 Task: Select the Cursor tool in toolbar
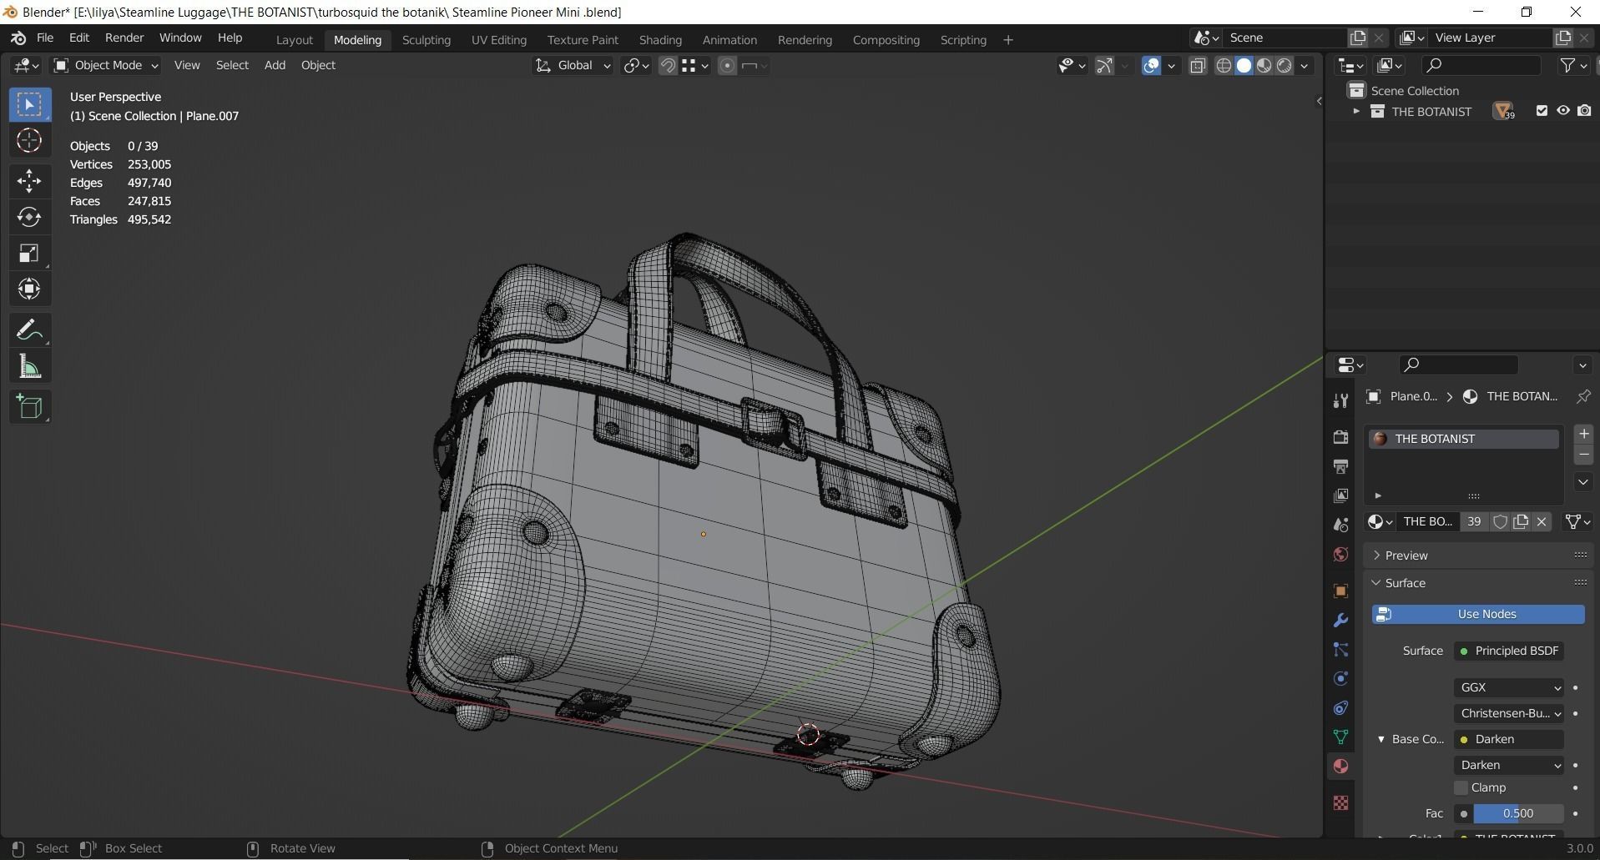(29, 140)
